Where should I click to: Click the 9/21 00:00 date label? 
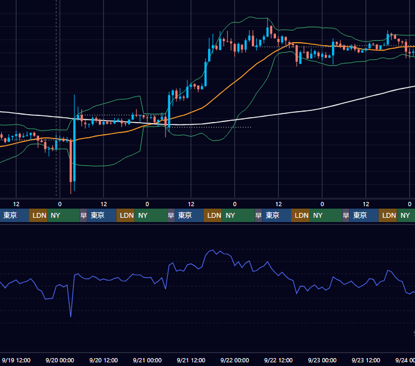coord(147,360)
